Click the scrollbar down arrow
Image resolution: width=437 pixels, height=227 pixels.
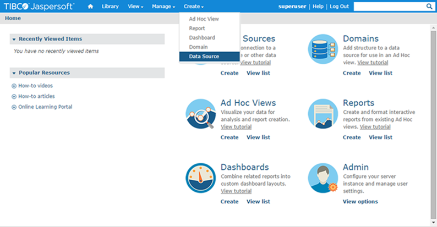[433, 223]
